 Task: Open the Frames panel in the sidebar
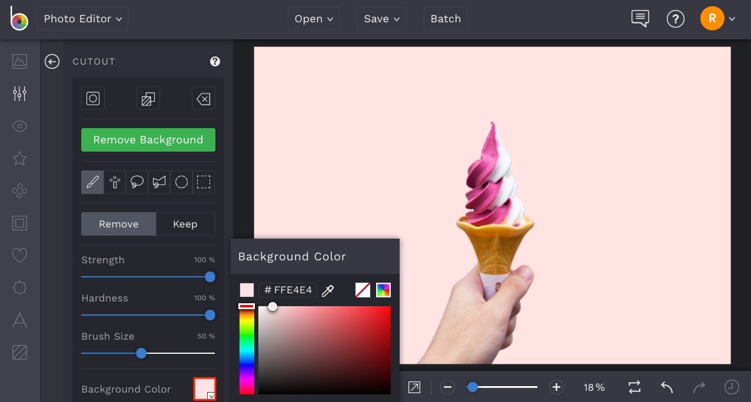(x=19, y=223)
